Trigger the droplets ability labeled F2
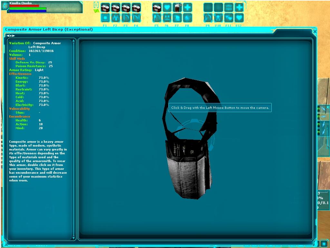Viewport: 330px width, 248px height. point(116,18)
